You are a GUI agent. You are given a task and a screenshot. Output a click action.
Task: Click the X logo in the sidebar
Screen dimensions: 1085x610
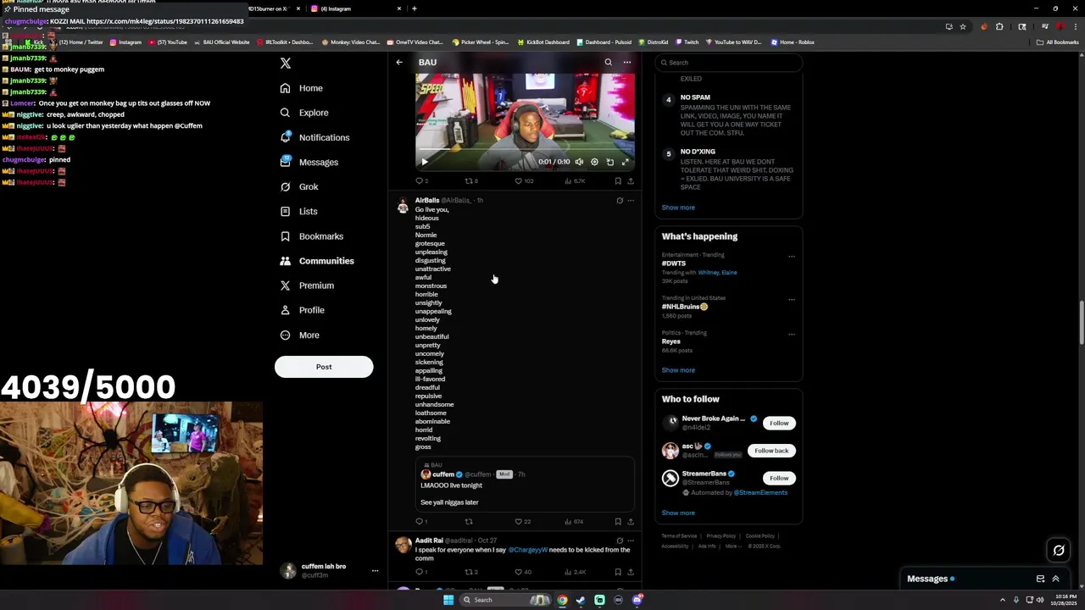[286, 64]
